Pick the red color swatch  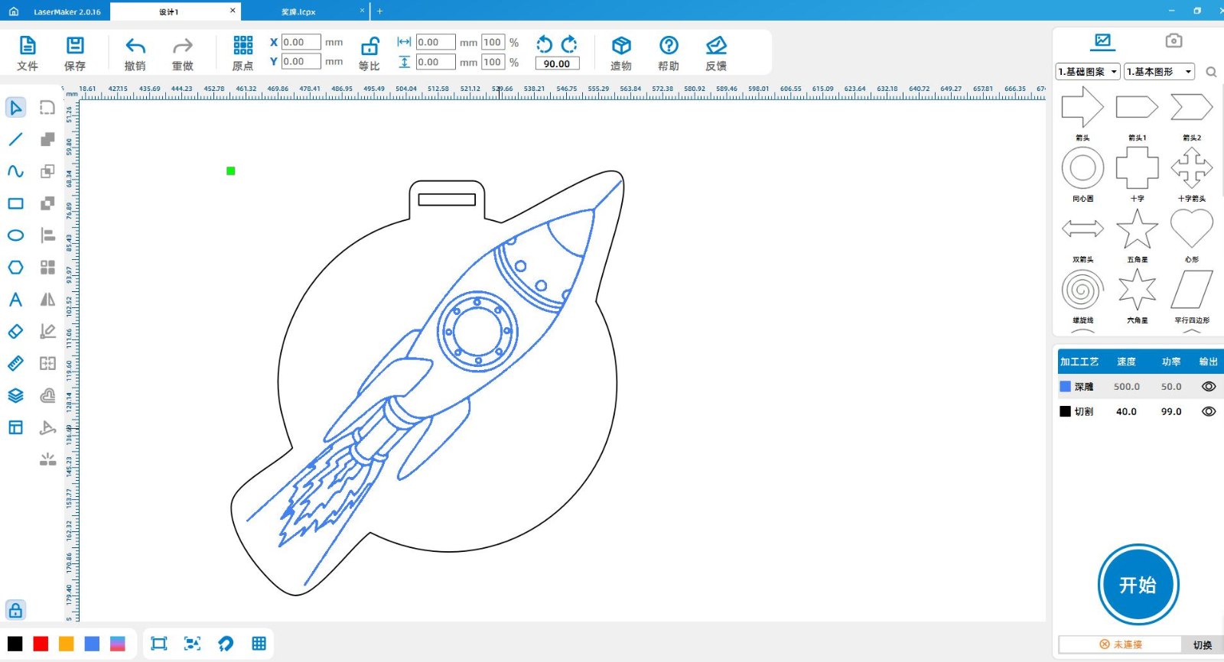tap(41, 644)
